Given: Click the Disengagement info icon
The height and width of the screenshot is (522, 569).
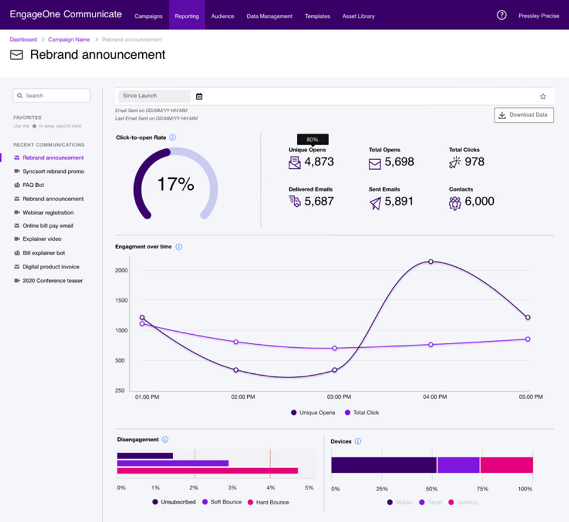Looking at the screenshot, I should coord(165,440).
